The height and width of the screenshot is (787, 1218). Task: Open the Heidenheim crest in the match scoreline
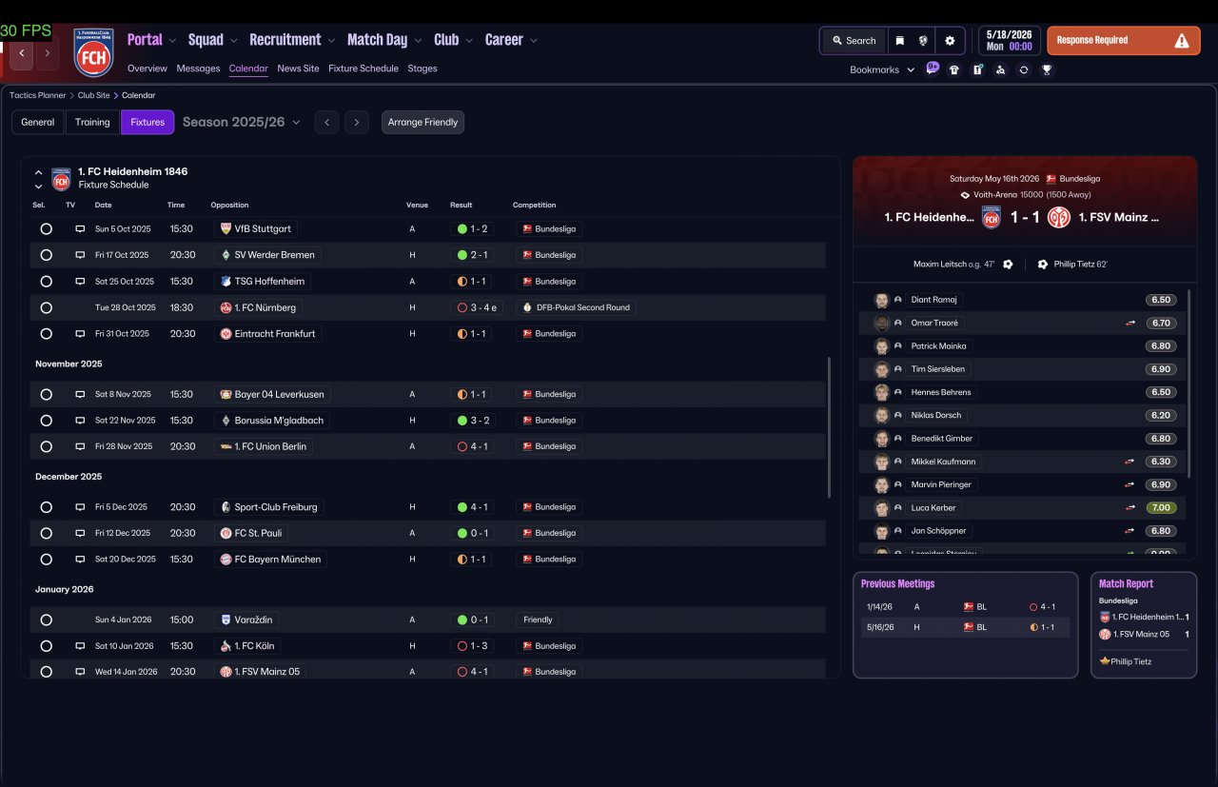point(991,217)
